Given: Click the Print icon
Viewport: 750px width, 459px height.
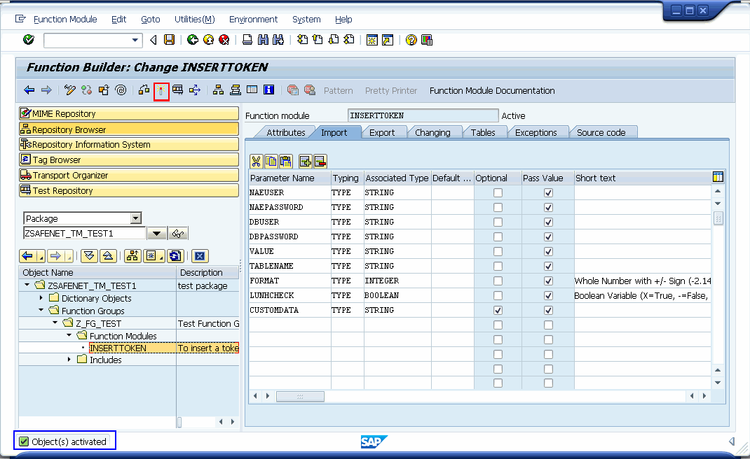Looking at the screenshot, I should pos(247,40).
